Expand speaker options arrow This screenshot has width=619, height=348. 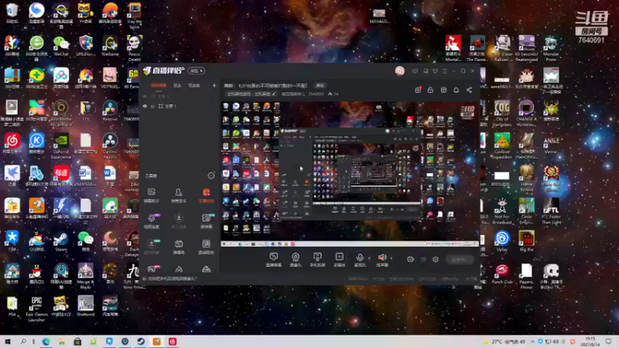pos(392,258)
